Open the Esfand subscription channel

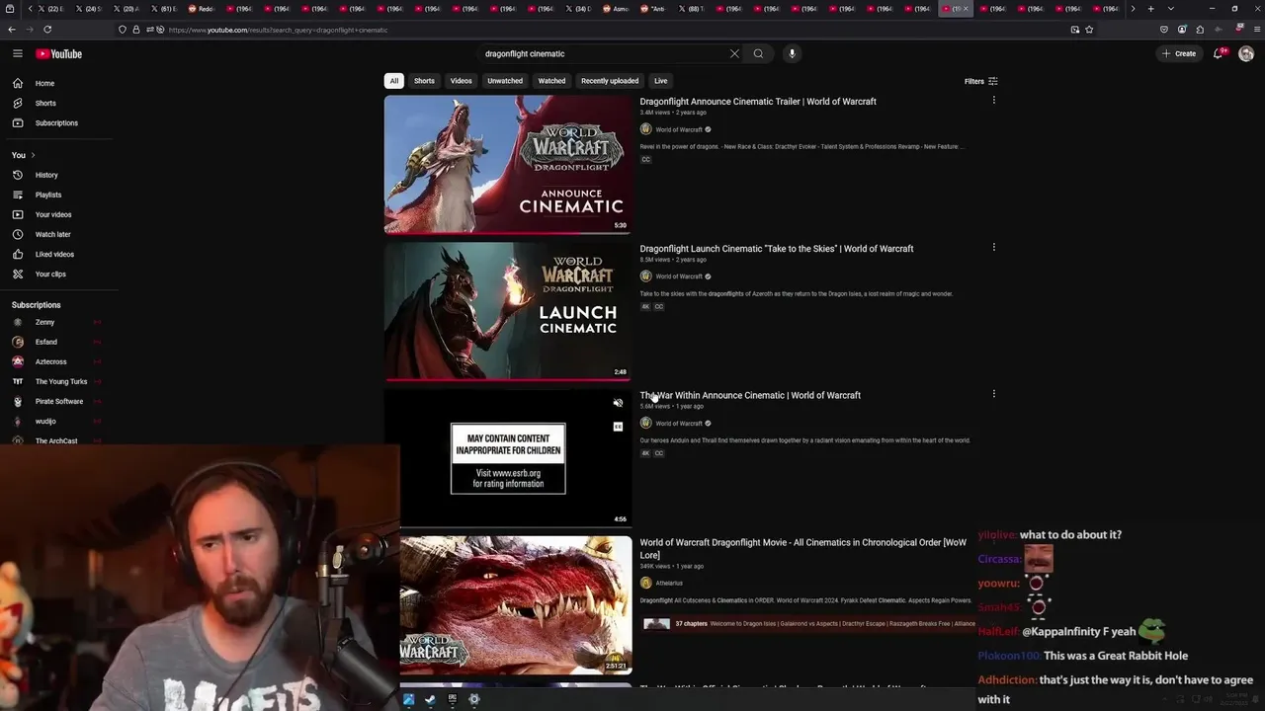click(x=45, y=342)
